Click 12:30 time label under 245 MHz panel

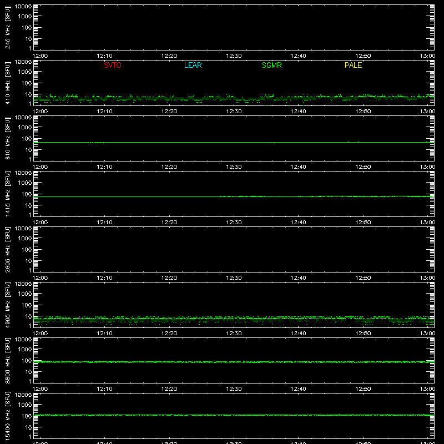click(234, 56)
